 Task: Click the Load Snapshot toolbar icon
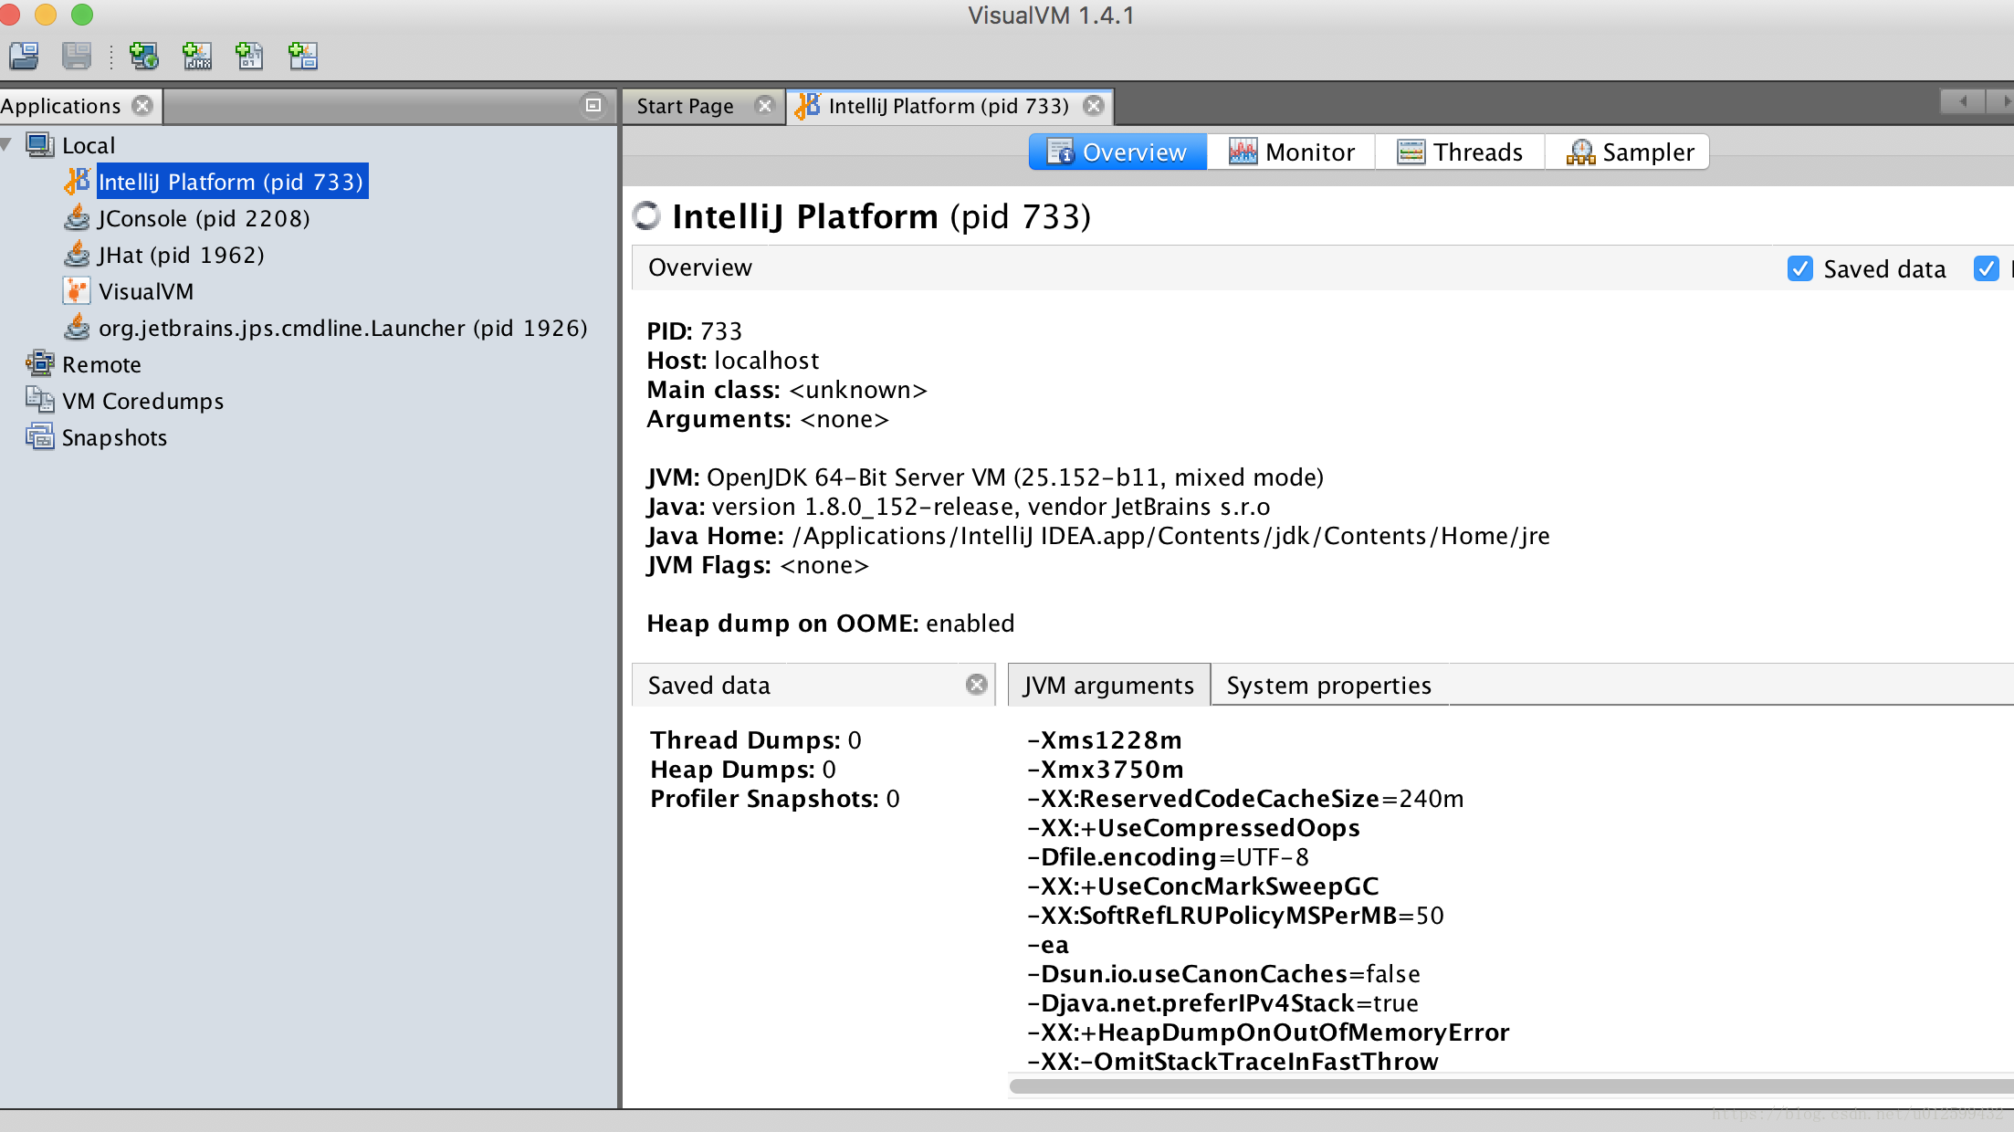point(24,57)
